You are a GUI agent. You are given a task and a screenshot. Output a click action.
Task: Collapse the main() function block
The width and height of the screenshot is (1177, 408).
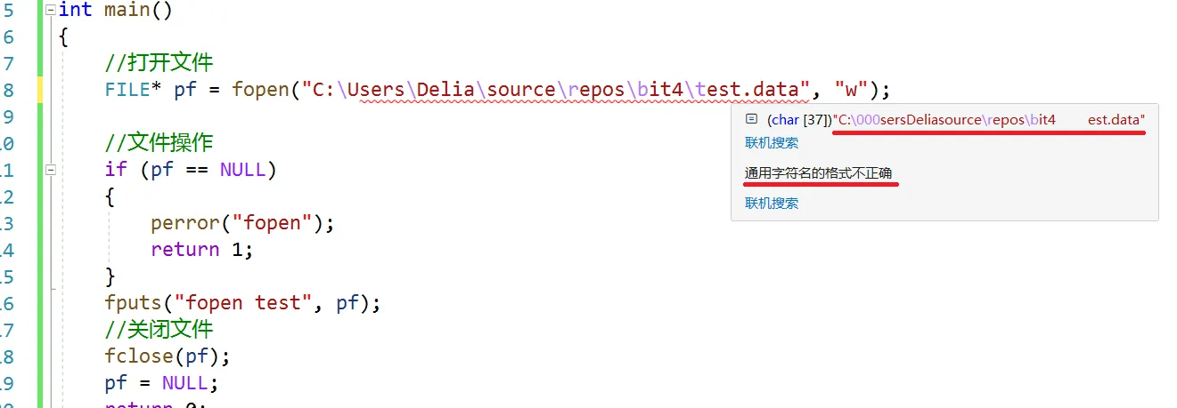[x=51, y=11]
